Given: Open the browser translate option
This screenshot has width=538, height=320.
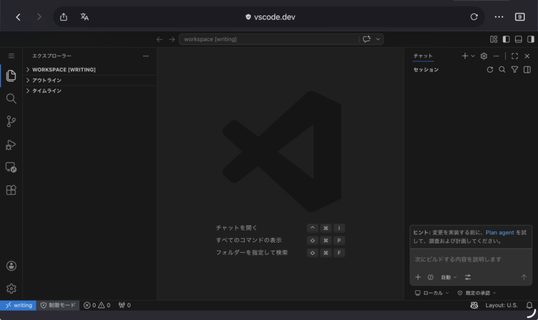Looking at the screenshot, I should [85, 17].
